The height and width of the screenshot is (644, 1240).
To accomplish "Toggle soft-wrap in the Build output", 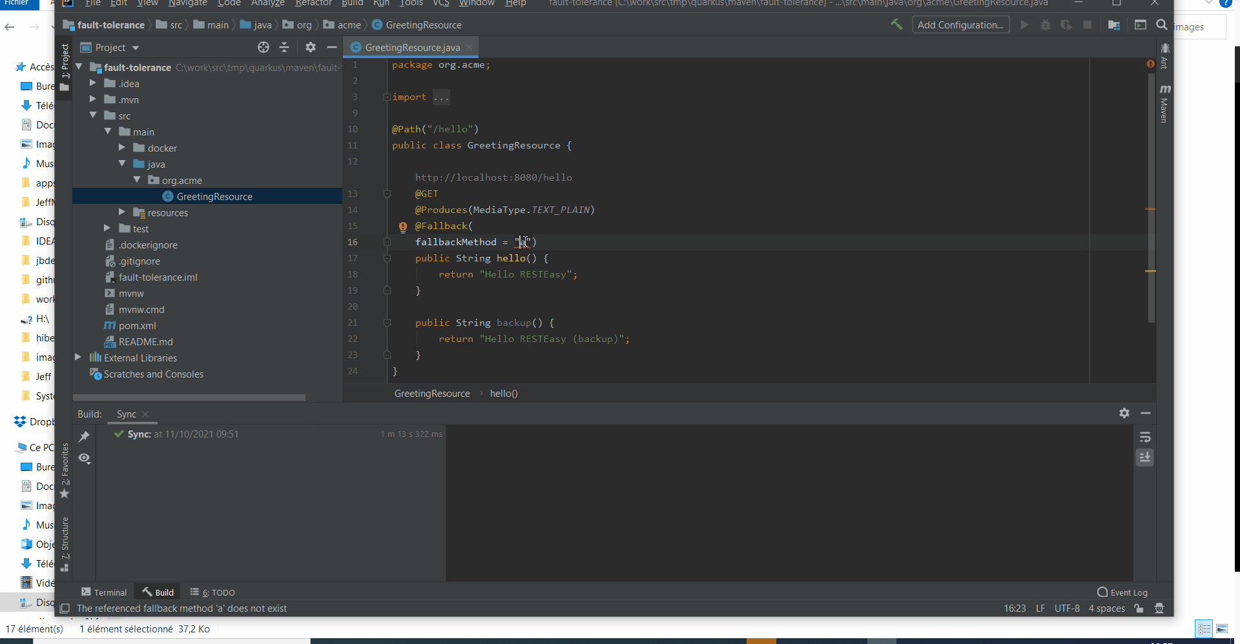I will (x=1145, y=437).
